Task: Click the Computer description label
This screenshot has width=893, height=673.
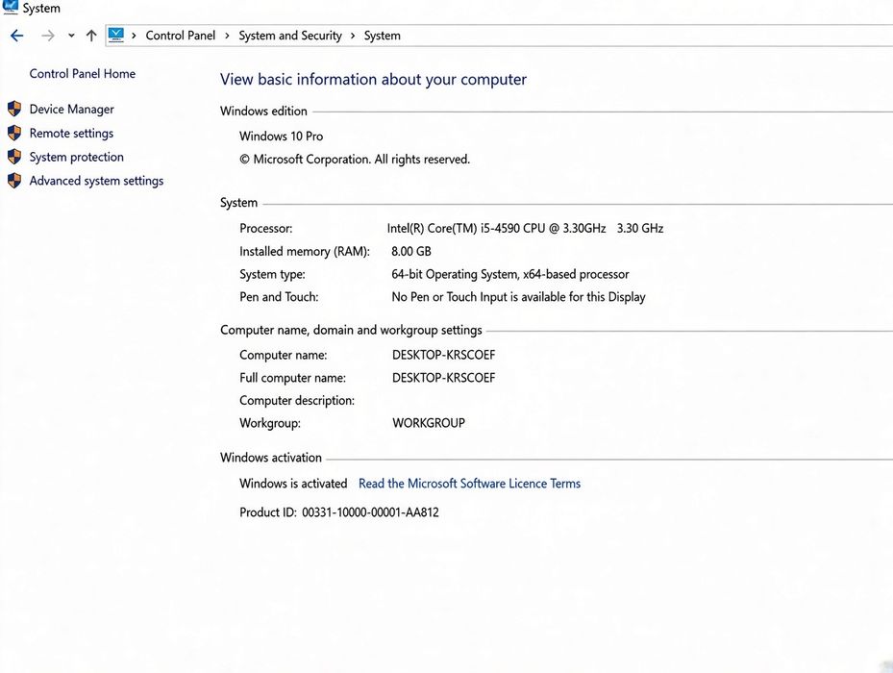Action: (x=297, y=401)
